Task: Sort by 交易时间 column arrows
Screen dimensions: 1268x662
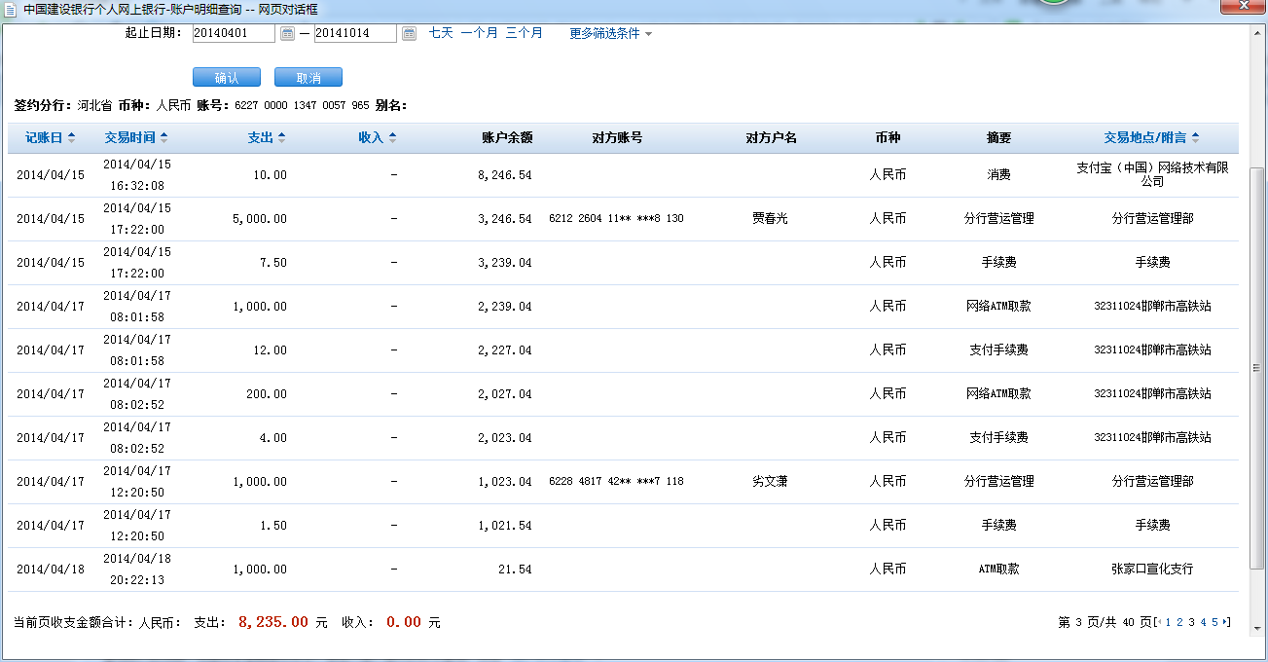Action: [x=164, y=138]
